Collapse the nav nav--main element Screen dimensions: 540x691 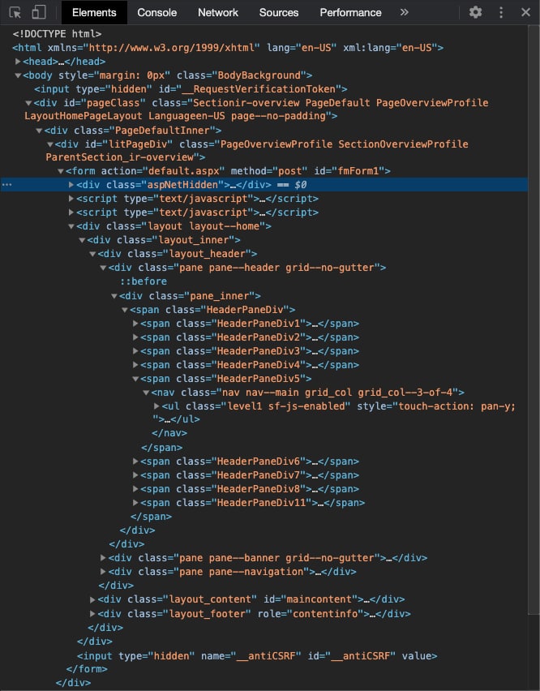[x=146, y=393]
